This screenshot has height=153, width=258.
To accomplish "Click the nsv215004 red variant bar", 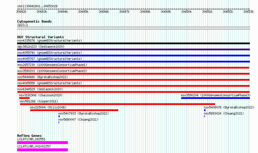I will (x=74, y=110).
